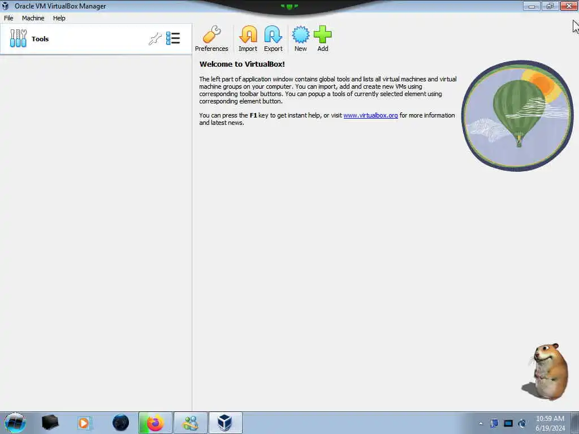Open the black folder taskbar icon
Image resolution: width=579 pixels, height=434 pixels.
(x=50, y=423)
